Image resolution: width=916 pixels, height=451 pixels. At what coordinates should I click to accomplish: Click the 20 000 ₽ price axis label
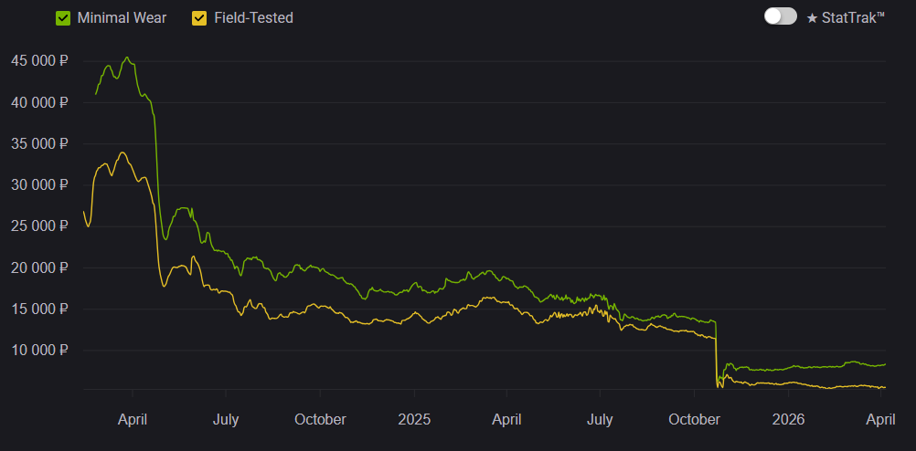[39, 267]
